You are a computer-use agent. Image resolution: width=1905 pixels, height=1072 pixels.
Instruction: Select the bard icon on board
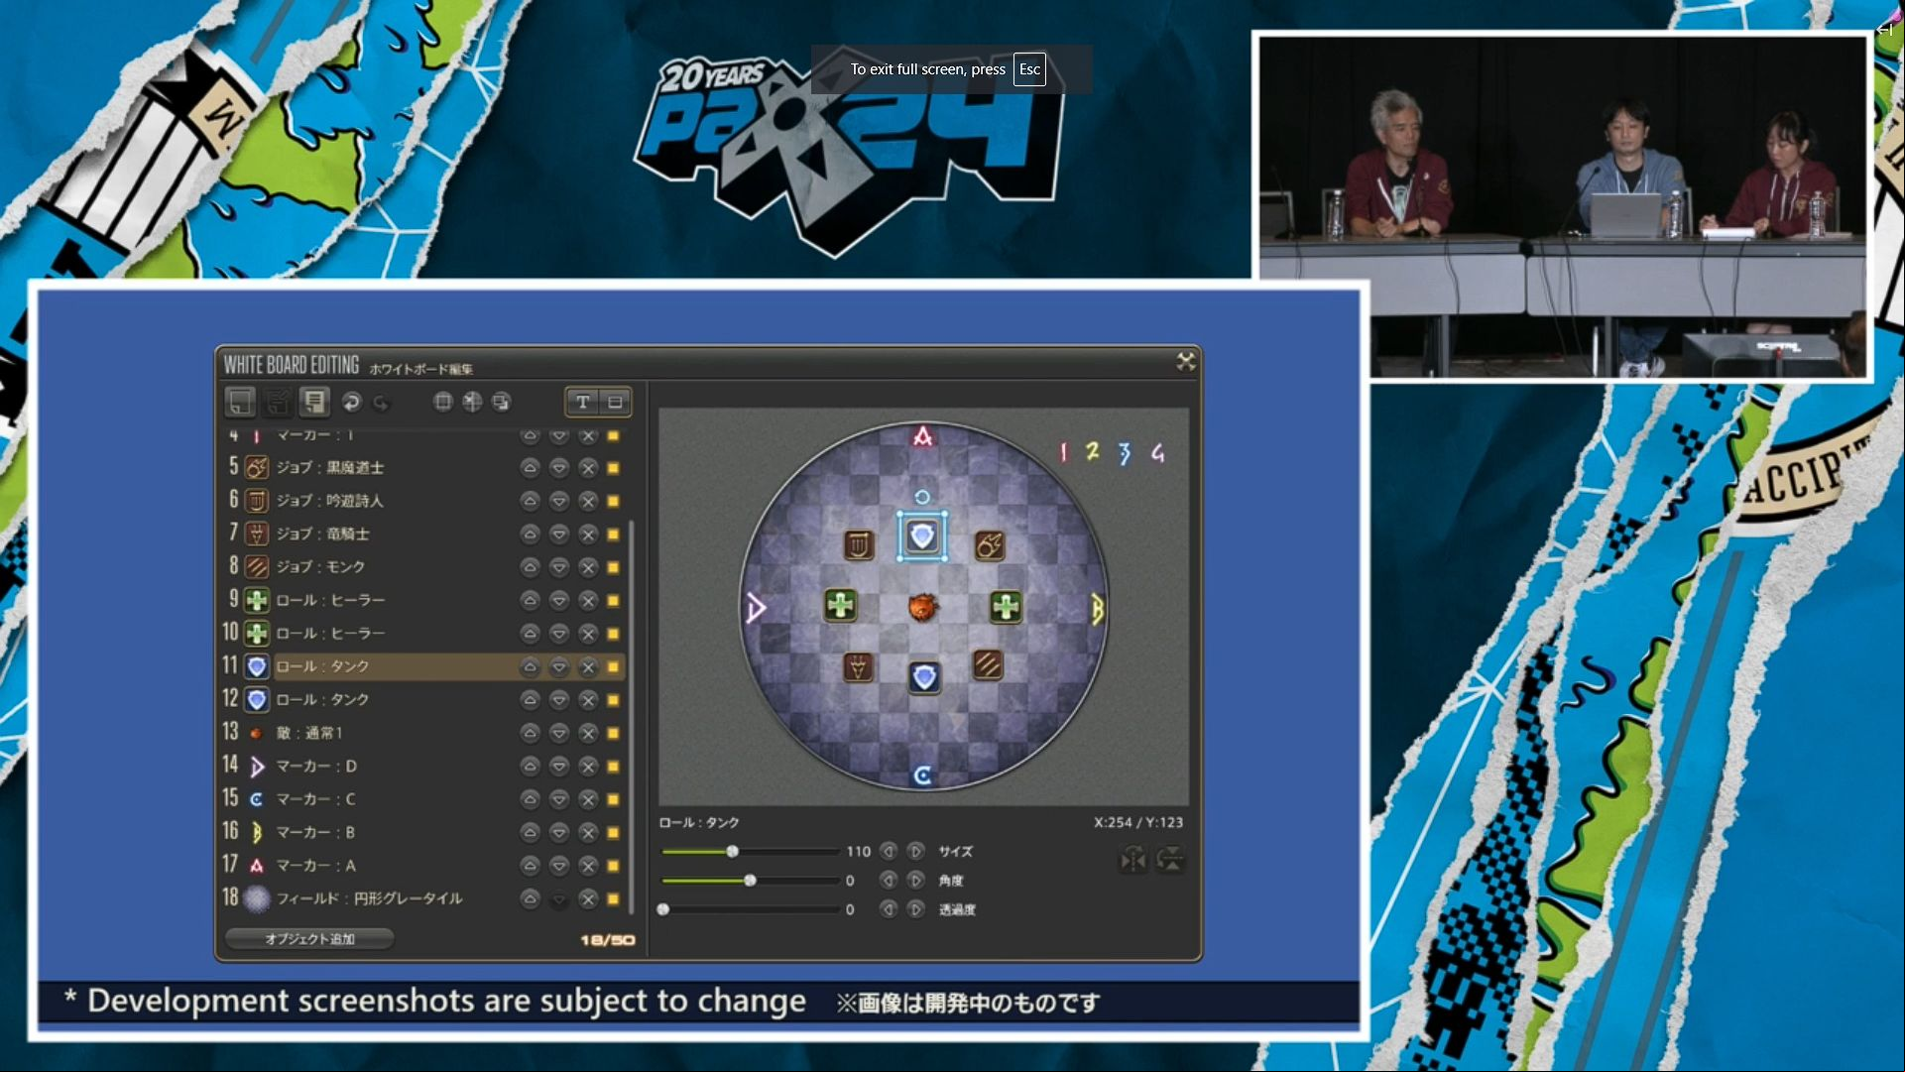(859, 545)
